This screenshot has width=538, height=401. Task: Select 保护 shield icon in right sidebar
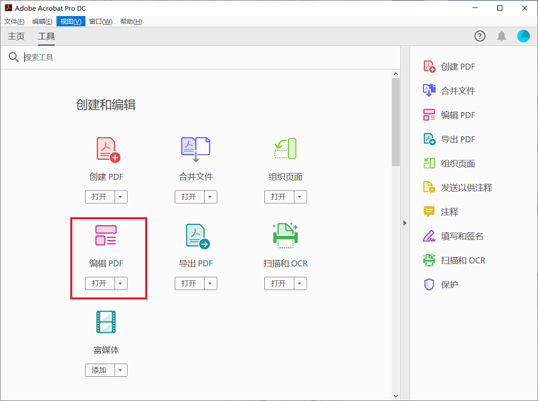point(429,285)
